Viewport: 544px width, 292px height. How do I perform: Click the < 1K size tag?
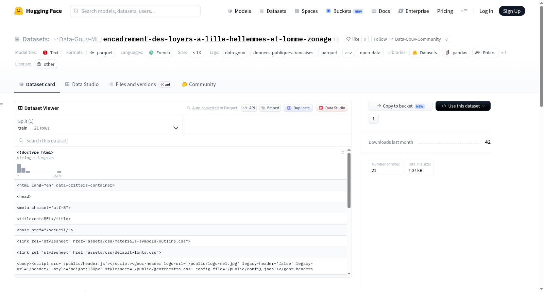point(197,53)
